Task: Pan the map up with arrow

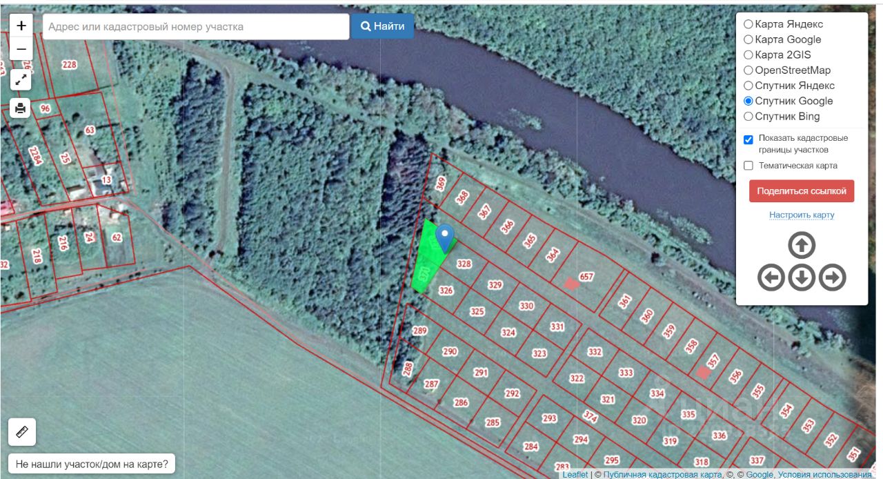Action: [802, 245]
